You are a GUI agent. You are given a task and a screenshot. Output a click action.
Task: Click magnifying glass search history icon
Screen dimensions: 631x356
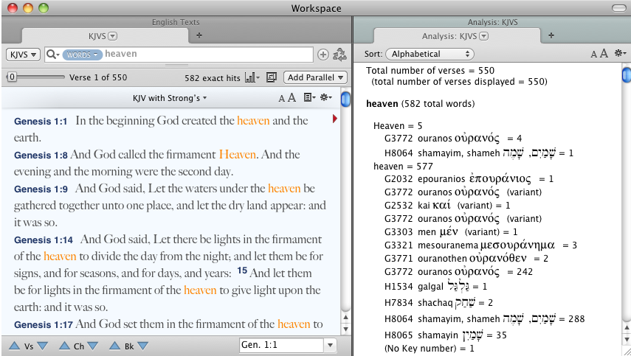52,55
